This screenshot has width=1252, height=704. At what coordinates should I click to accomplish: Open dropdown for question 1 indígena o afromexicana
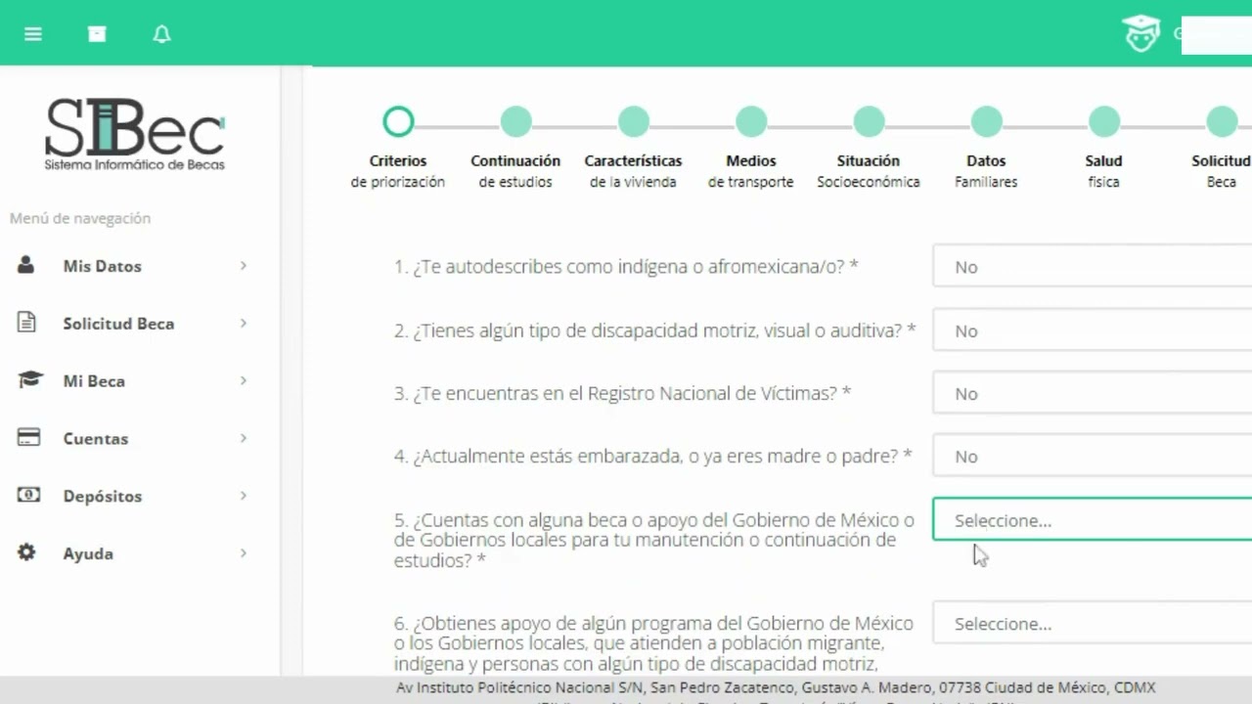coord(1093,267)
